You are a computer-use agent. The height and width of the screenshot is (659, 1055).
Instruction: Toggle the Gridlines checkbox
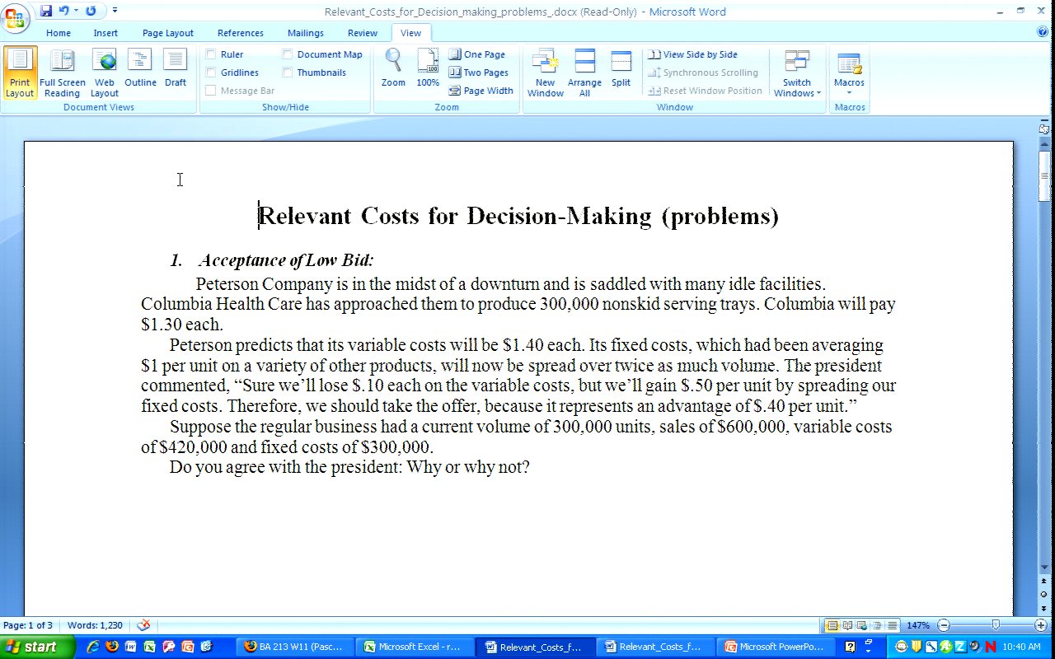coord(211,72)
